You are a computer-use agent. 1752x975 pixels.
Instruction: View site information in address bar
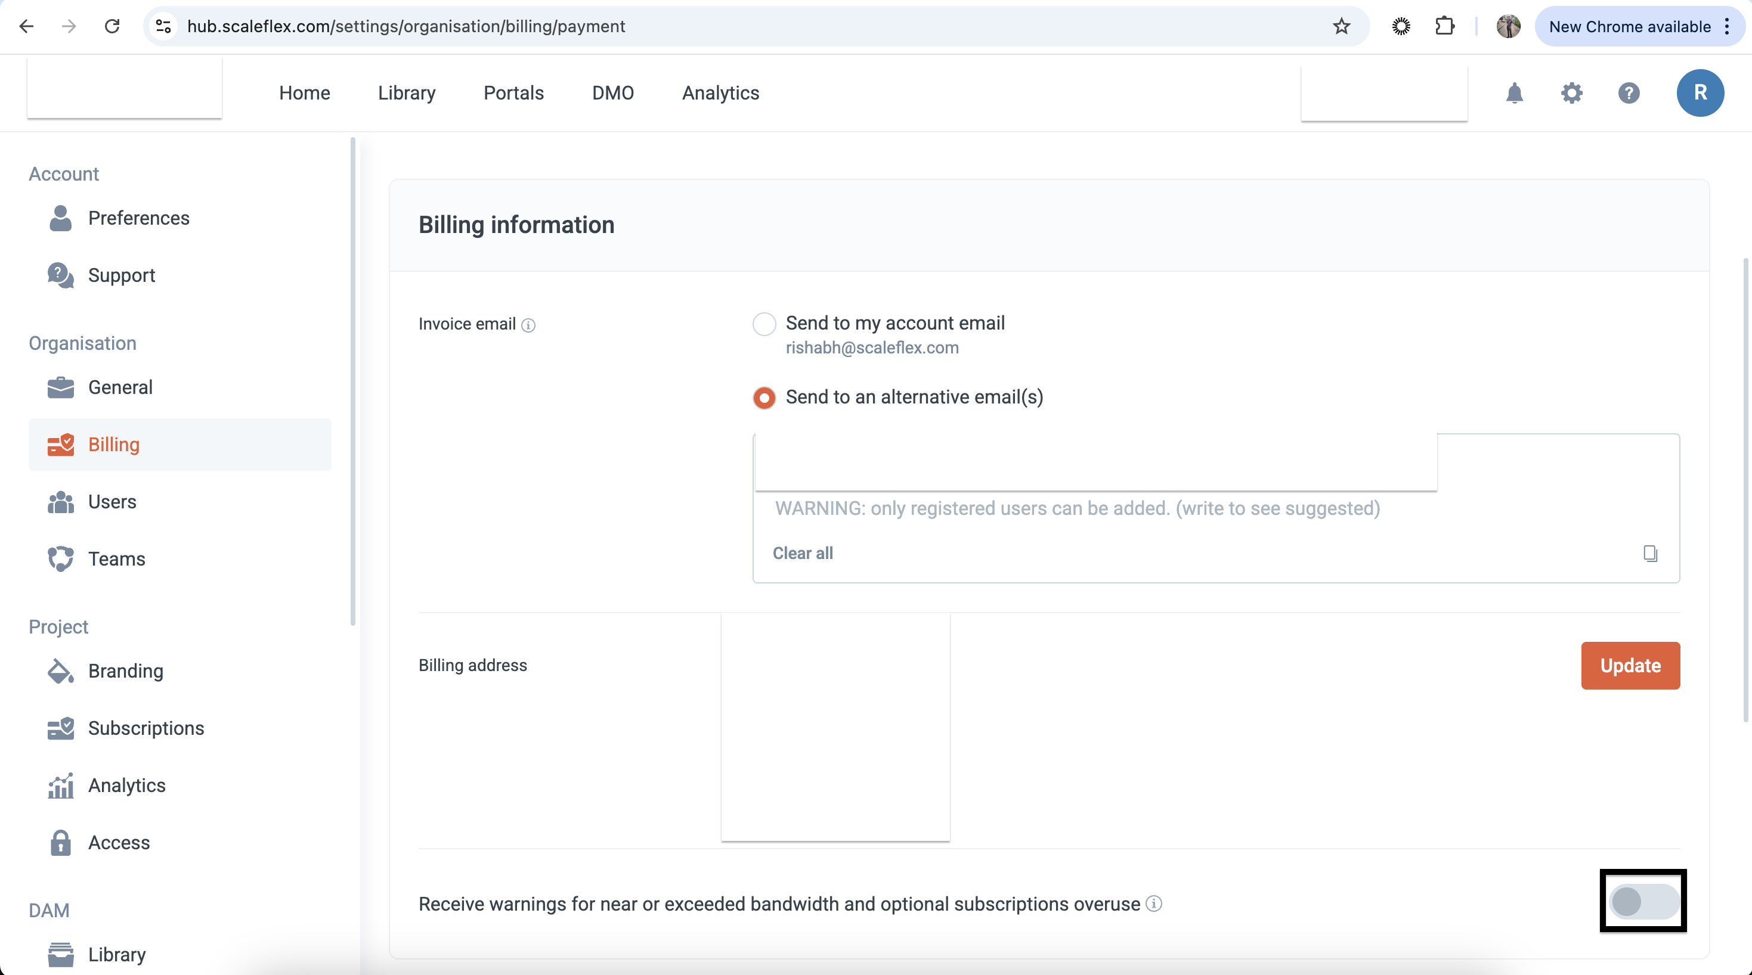(163, 26)
